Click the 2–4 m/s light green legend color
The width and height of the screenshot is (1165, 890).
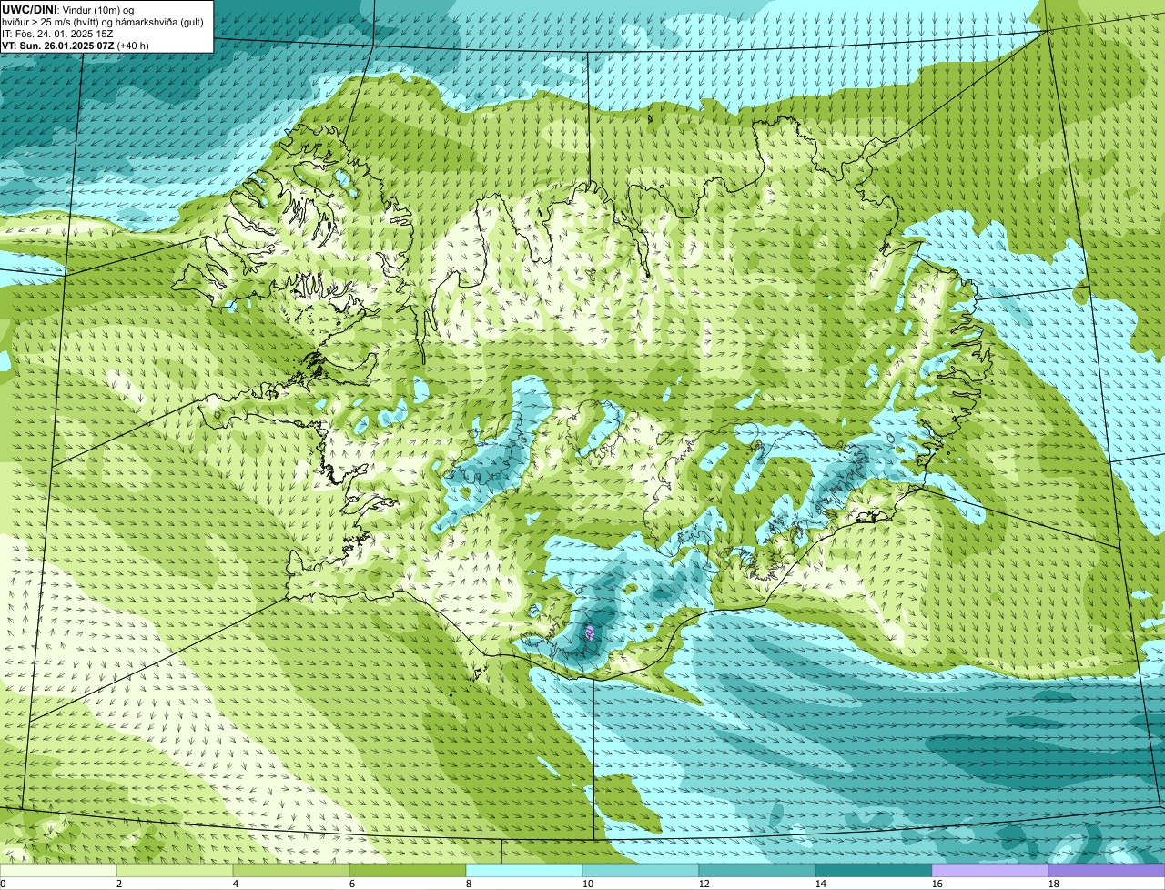[x=175, y=871]
